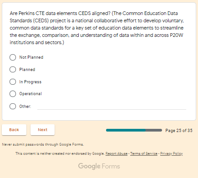Image resolution: width=198 pixels, height=178 pixels.
Task: Focus the Other answer text field
Action: (x=112, y=107)
